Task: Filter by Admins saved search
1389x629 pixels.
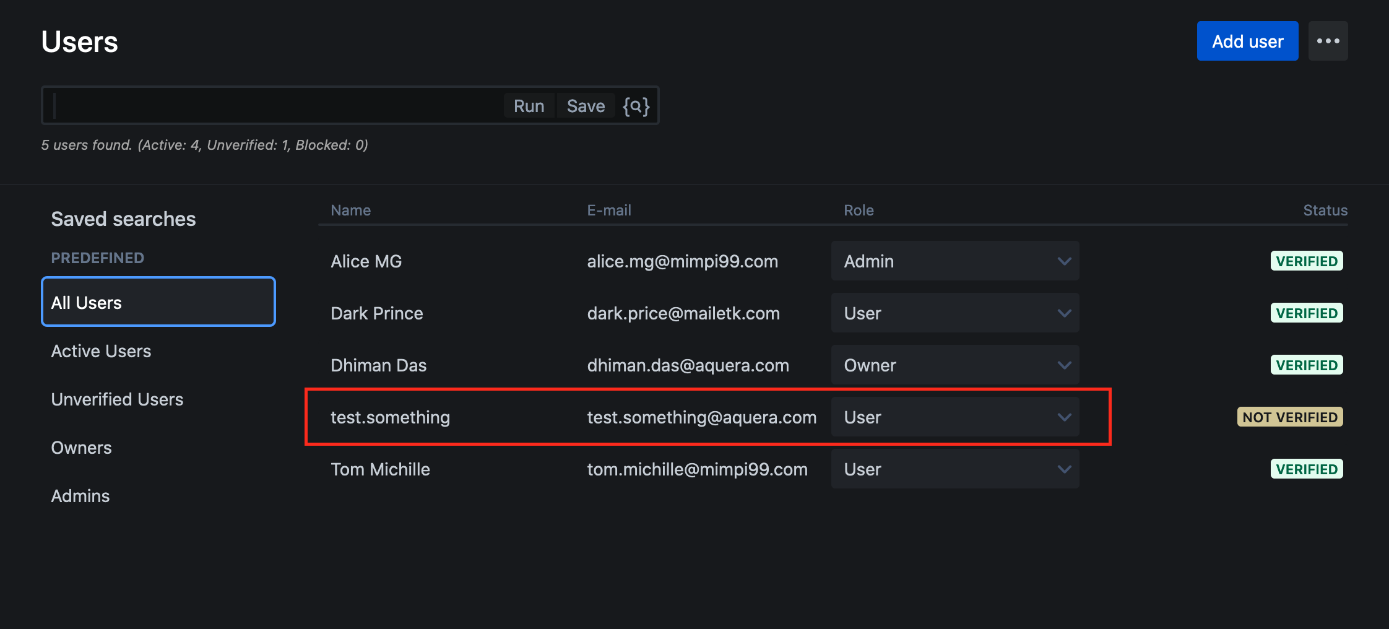Action: coord(80,496)
